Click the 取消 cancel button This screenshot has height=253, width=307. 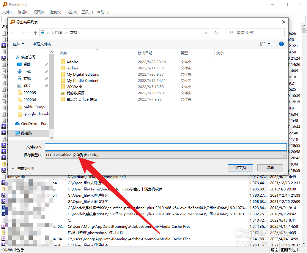tap(270, 168)
